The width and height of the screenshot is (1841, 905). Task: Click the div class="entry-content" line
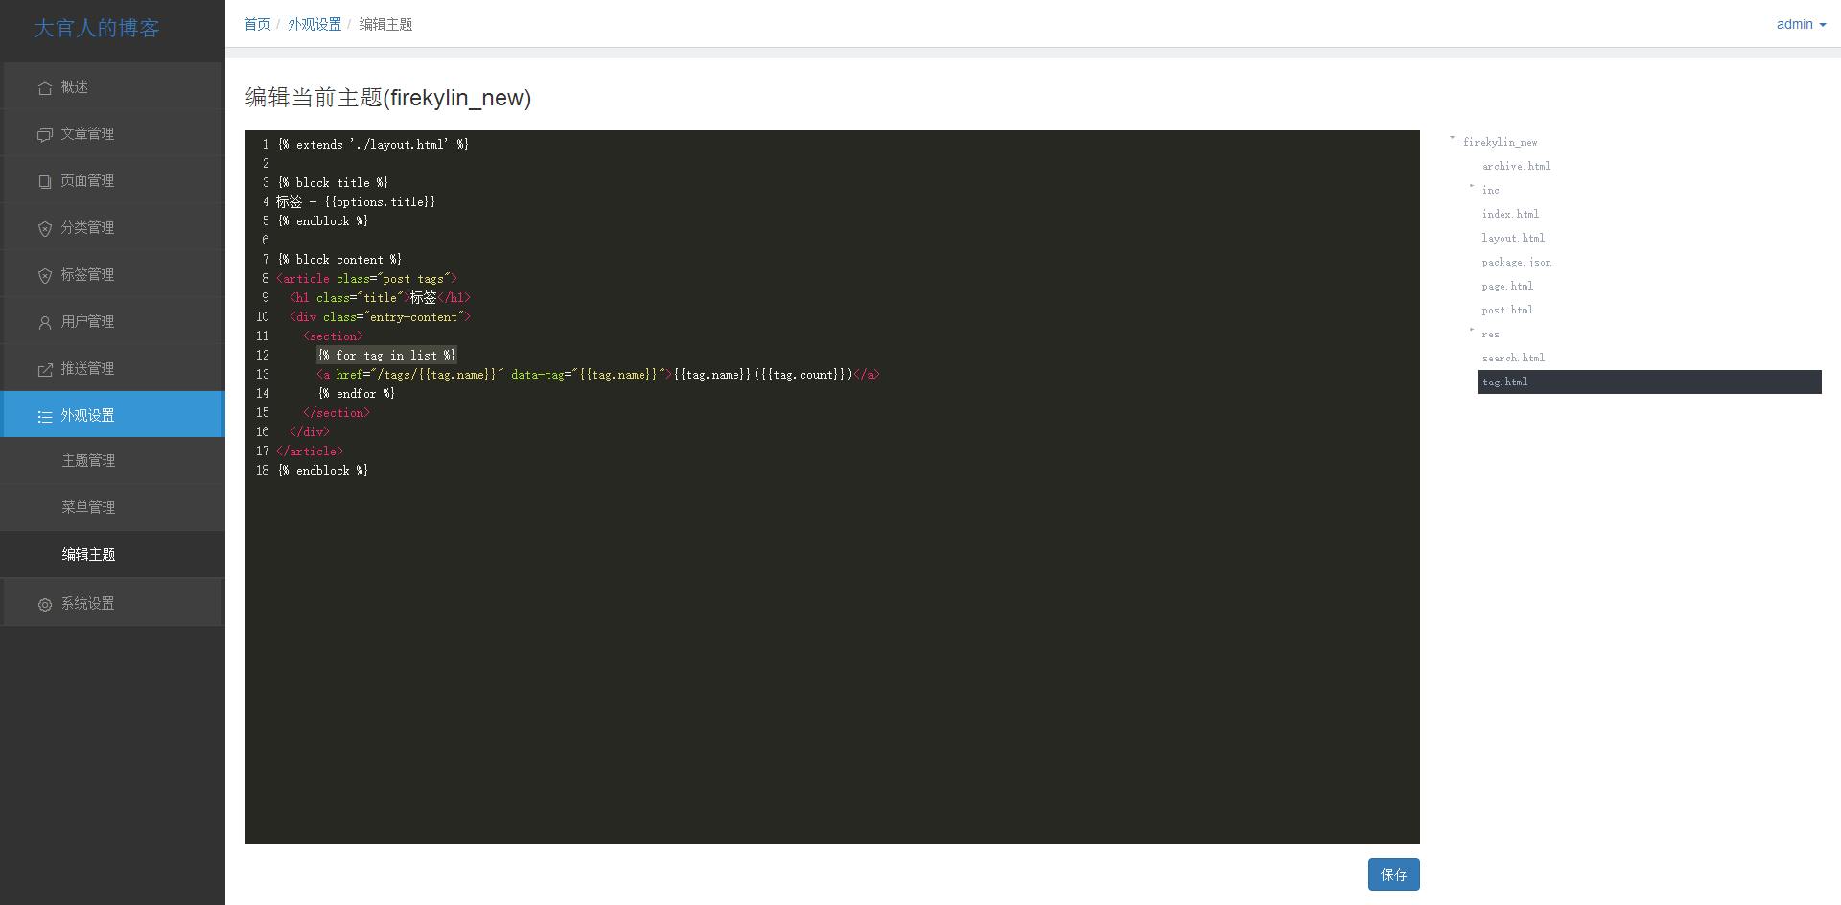[380, 316]
